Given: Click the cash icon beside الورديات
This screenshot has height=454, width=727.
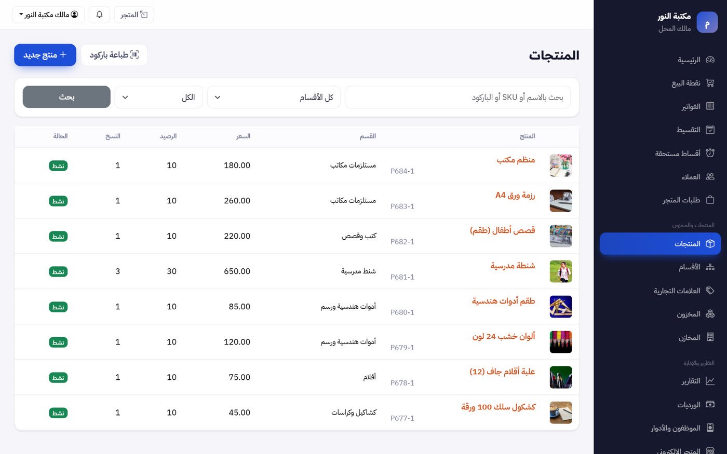Looking at the screenshot, I should (710, 404).
